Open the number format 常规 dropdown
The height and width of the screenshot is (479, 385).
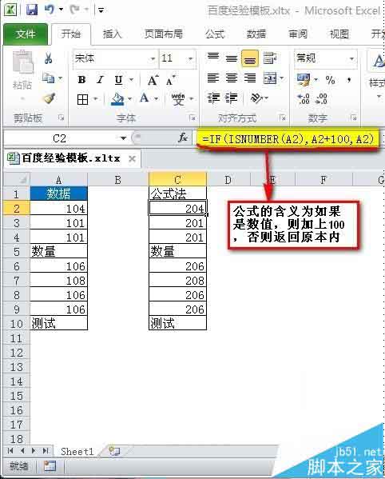tap(351, 58)
